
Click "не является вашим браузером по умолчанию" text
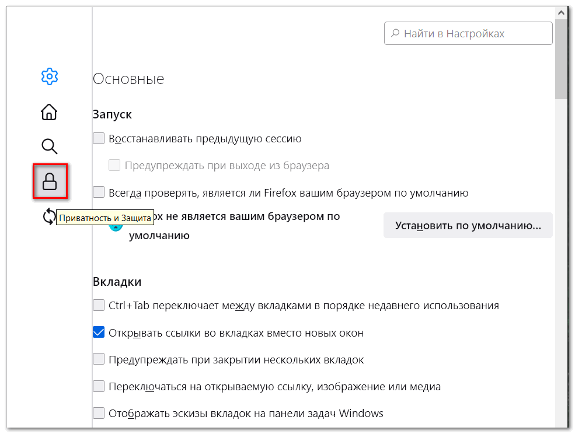point(235,226)
